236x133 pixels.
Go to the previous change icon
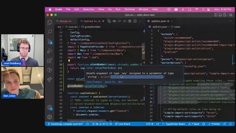[x=114, y=21]
